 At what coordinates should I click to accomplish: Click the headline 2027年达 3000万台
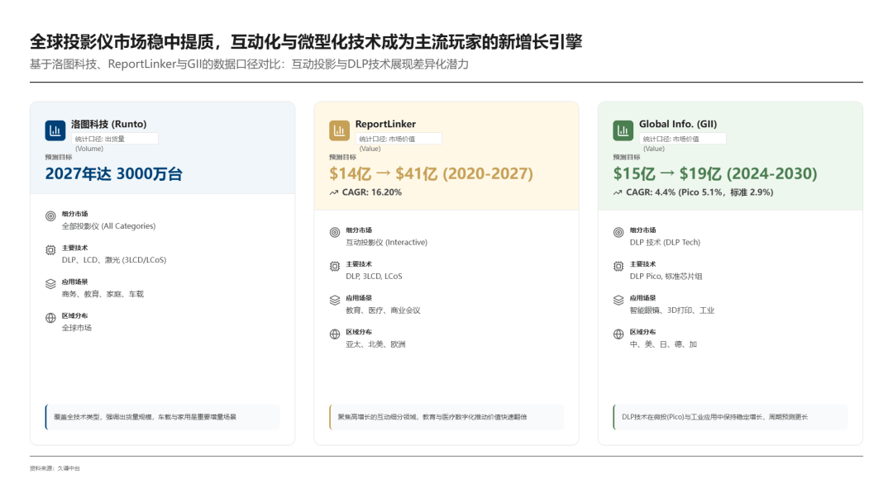(114, 174)
